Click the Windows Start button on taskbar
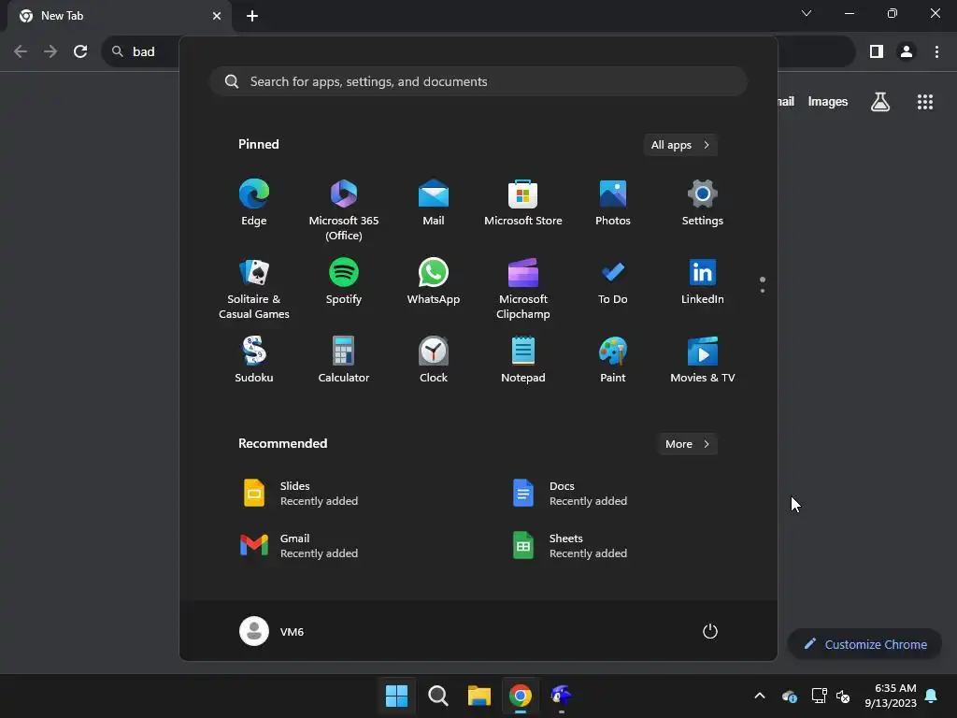This screenshot has height=718, width=957. coord(396,696)
